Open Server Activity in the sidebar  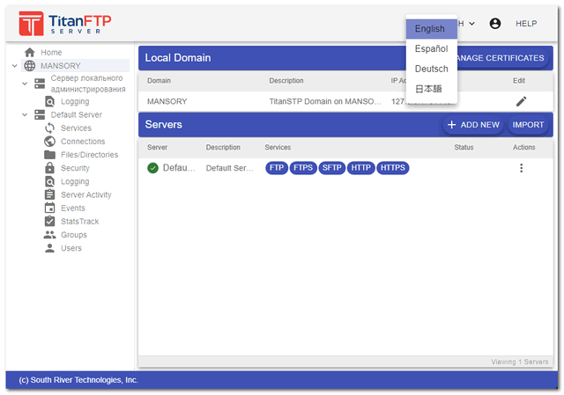[86, 194]
